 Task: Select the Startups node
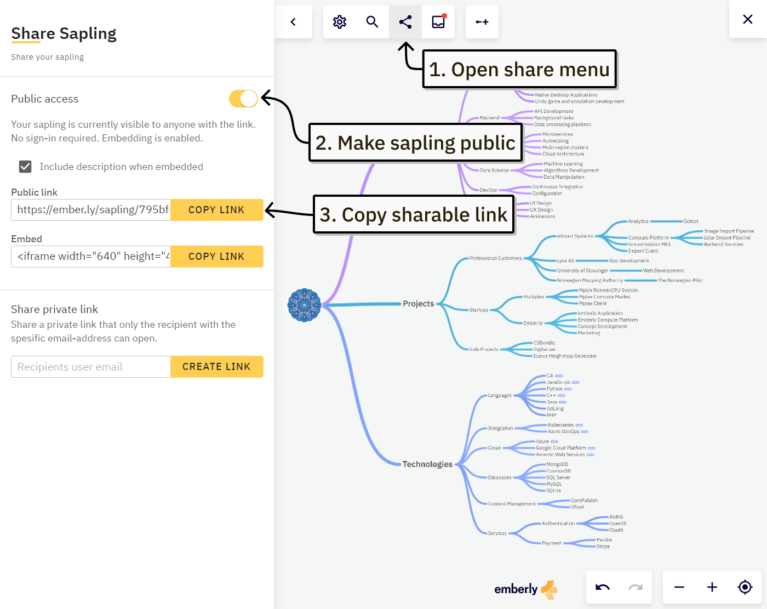click(479, 310)
